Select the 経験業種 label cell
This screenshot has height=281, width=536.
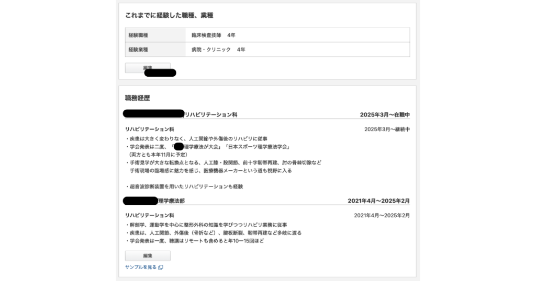155,50
